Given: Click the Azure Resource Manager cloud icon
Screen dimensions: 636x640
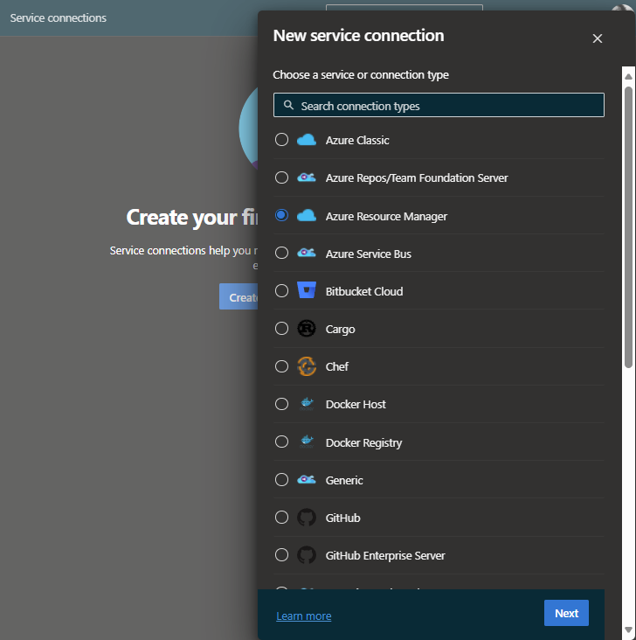Looking at the screenshot, I should point(307,215).
